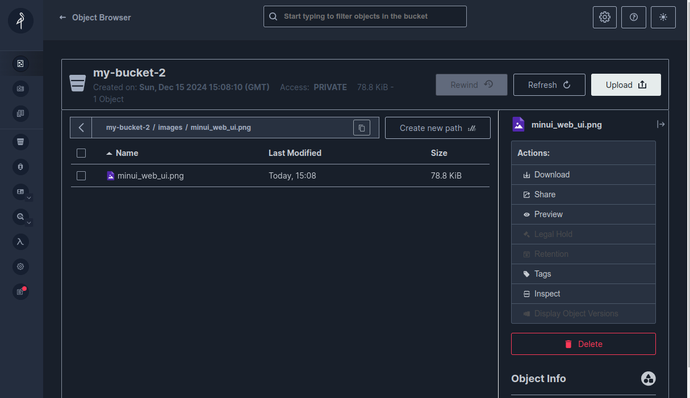Collapse the object details panel arrow
Image resolution: width=690 pixels, height=398 pixels.
pyautogui.click(x=660, y=124)
